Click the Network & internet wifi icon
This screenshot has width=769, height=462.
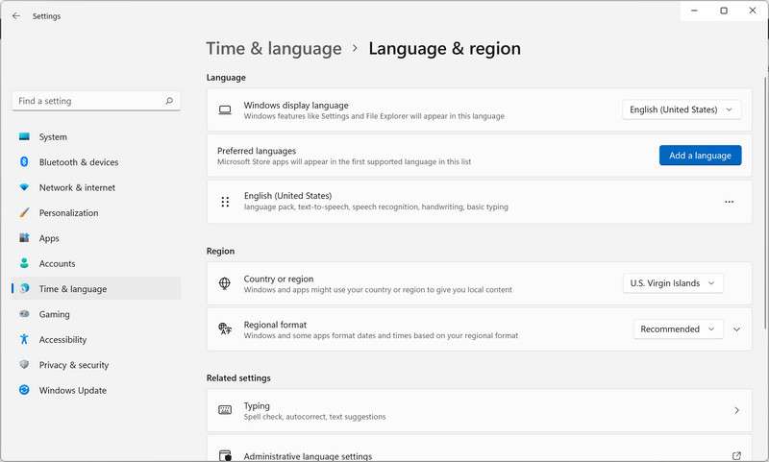click(x=24, y=187)
